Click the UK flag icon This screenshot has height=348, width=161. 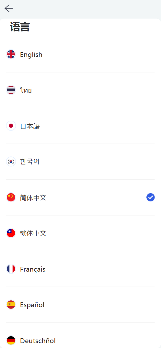[x=11, y=54]
